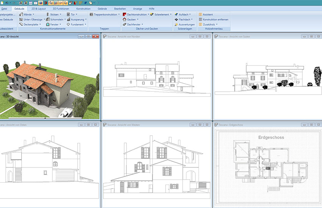Click the Gauben dormer icon

(x=125, y=19)
